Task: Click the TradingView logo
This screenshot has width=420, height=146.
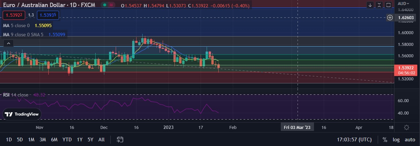Action: (x=22, y=114)
